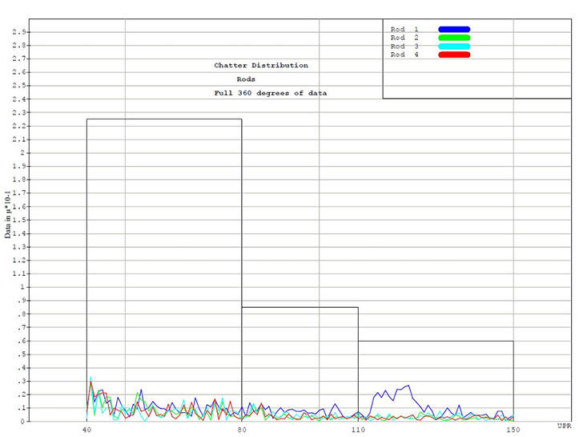Click the 80 tick on X-axis
Viewport: 579px width, 437px height.
tap(242, 429)
